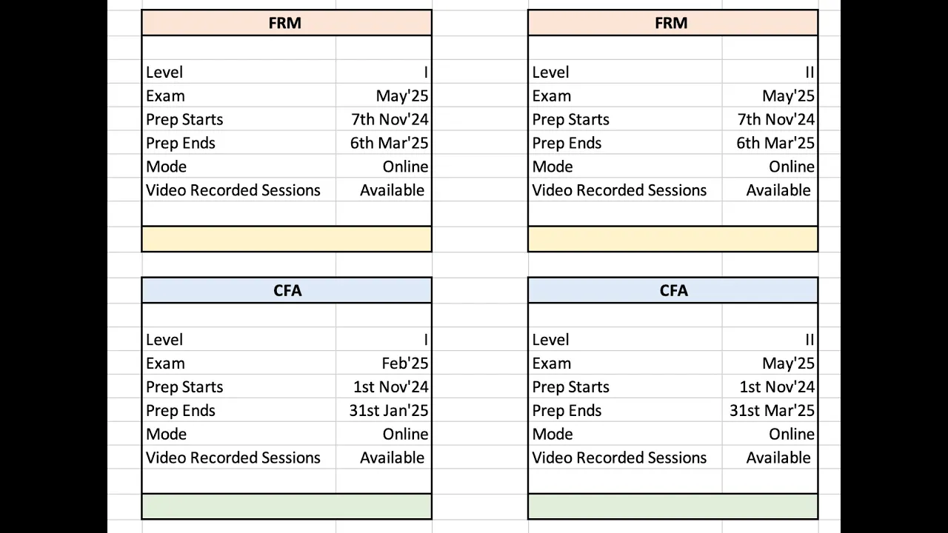The height and width of the screenshot is (533, 948).
Task: Click Exam label in FRM Level I table
Action: click(165, 96)
